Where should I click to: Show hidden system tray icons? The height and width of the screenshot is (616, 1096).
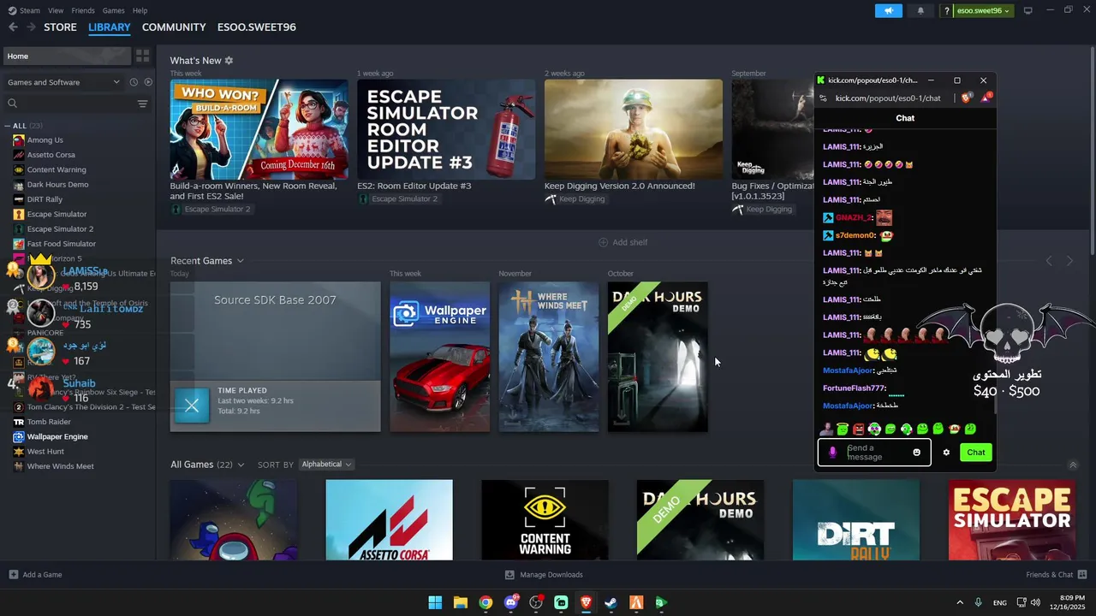click(x=959, y=602)
